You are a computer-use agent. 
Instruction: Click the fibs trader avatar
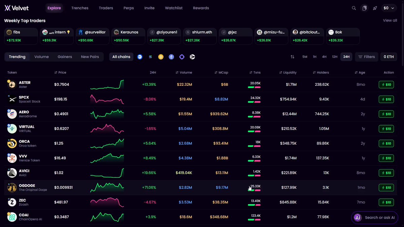[9, 32]
